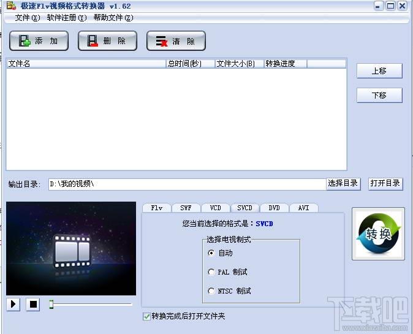This screenshot has height=334, width=413.
Task: Click the output directory path field
Action: tap(188, 184)
